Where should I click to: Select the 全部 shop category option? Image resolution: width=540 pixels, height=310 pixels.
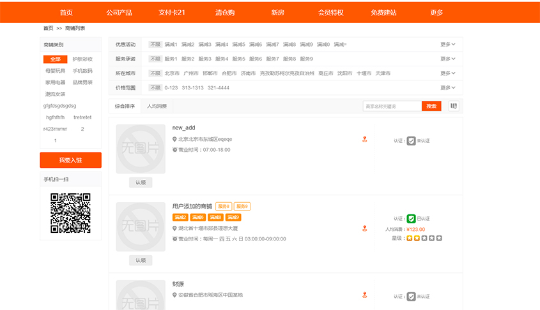tap(55, 59)
